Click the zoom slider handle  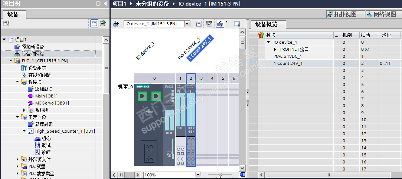(220, 175)
